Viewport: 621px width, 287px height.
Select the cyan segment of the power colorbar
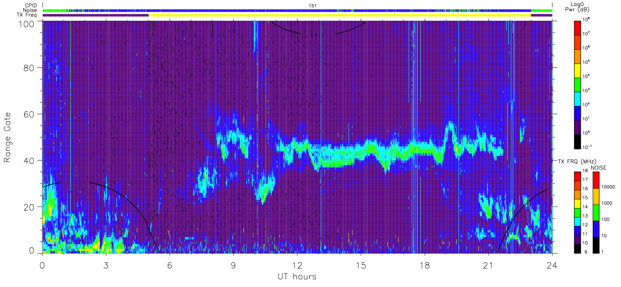pos(577,98)
